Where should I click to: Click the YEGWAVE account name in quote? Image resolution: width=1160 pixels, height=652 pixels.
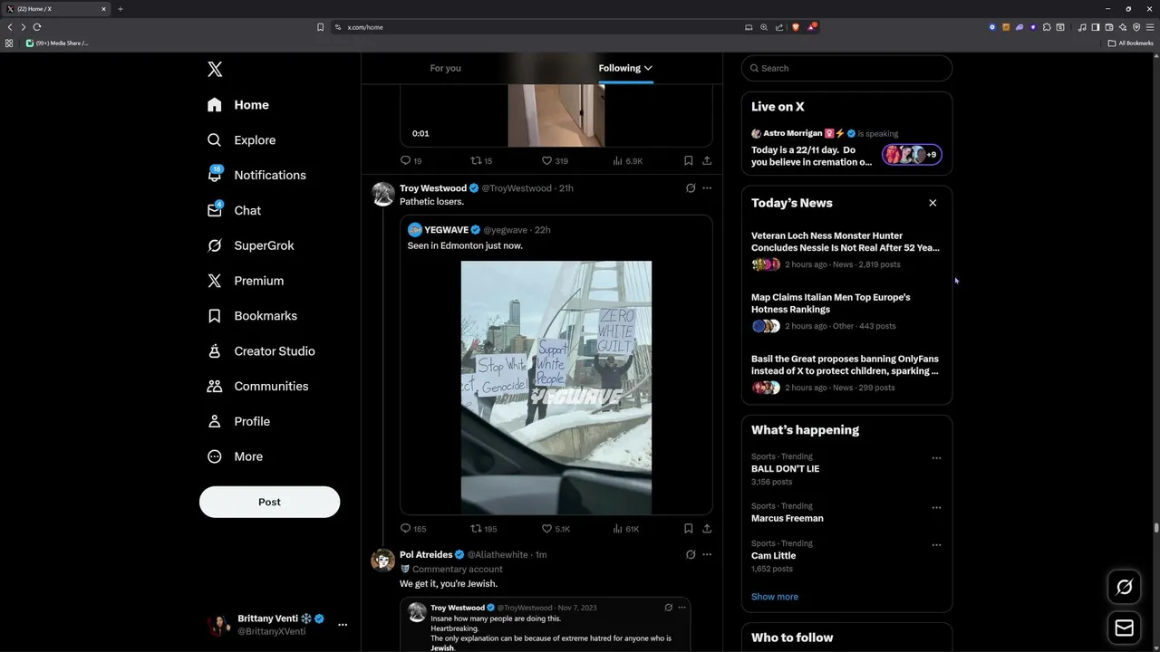coord(447,230)
